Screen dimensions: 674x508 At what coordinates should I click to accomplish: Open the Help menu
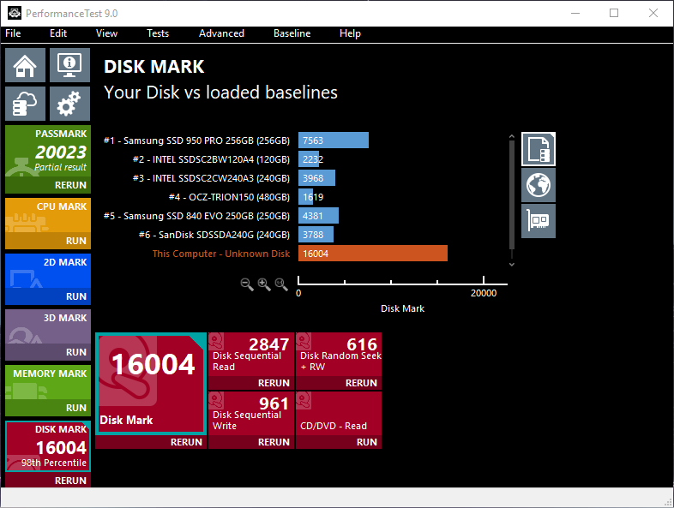(350, 33)
